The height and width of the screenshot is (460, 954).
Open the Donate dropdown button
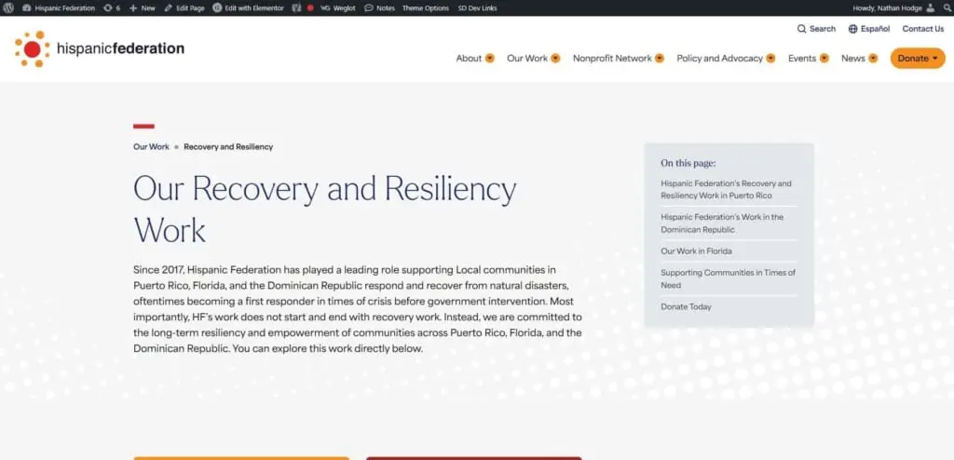coord(918,59)
